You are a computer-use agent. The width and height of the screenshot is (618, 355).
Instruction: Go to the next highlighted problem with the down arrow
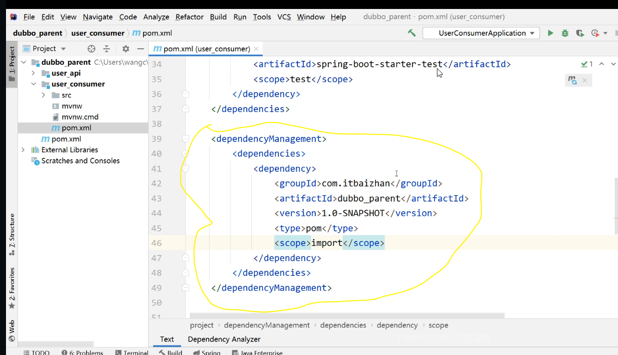613,64
